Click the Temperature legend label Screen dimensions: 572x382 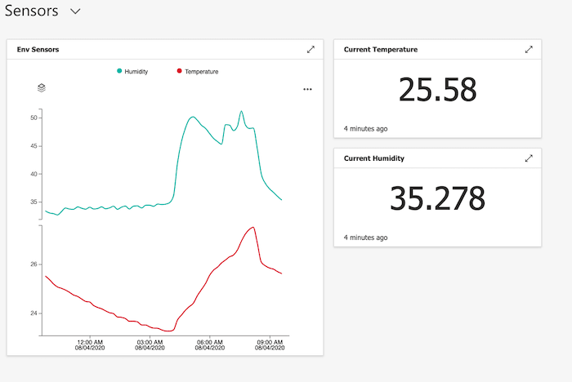coord(201,72)
